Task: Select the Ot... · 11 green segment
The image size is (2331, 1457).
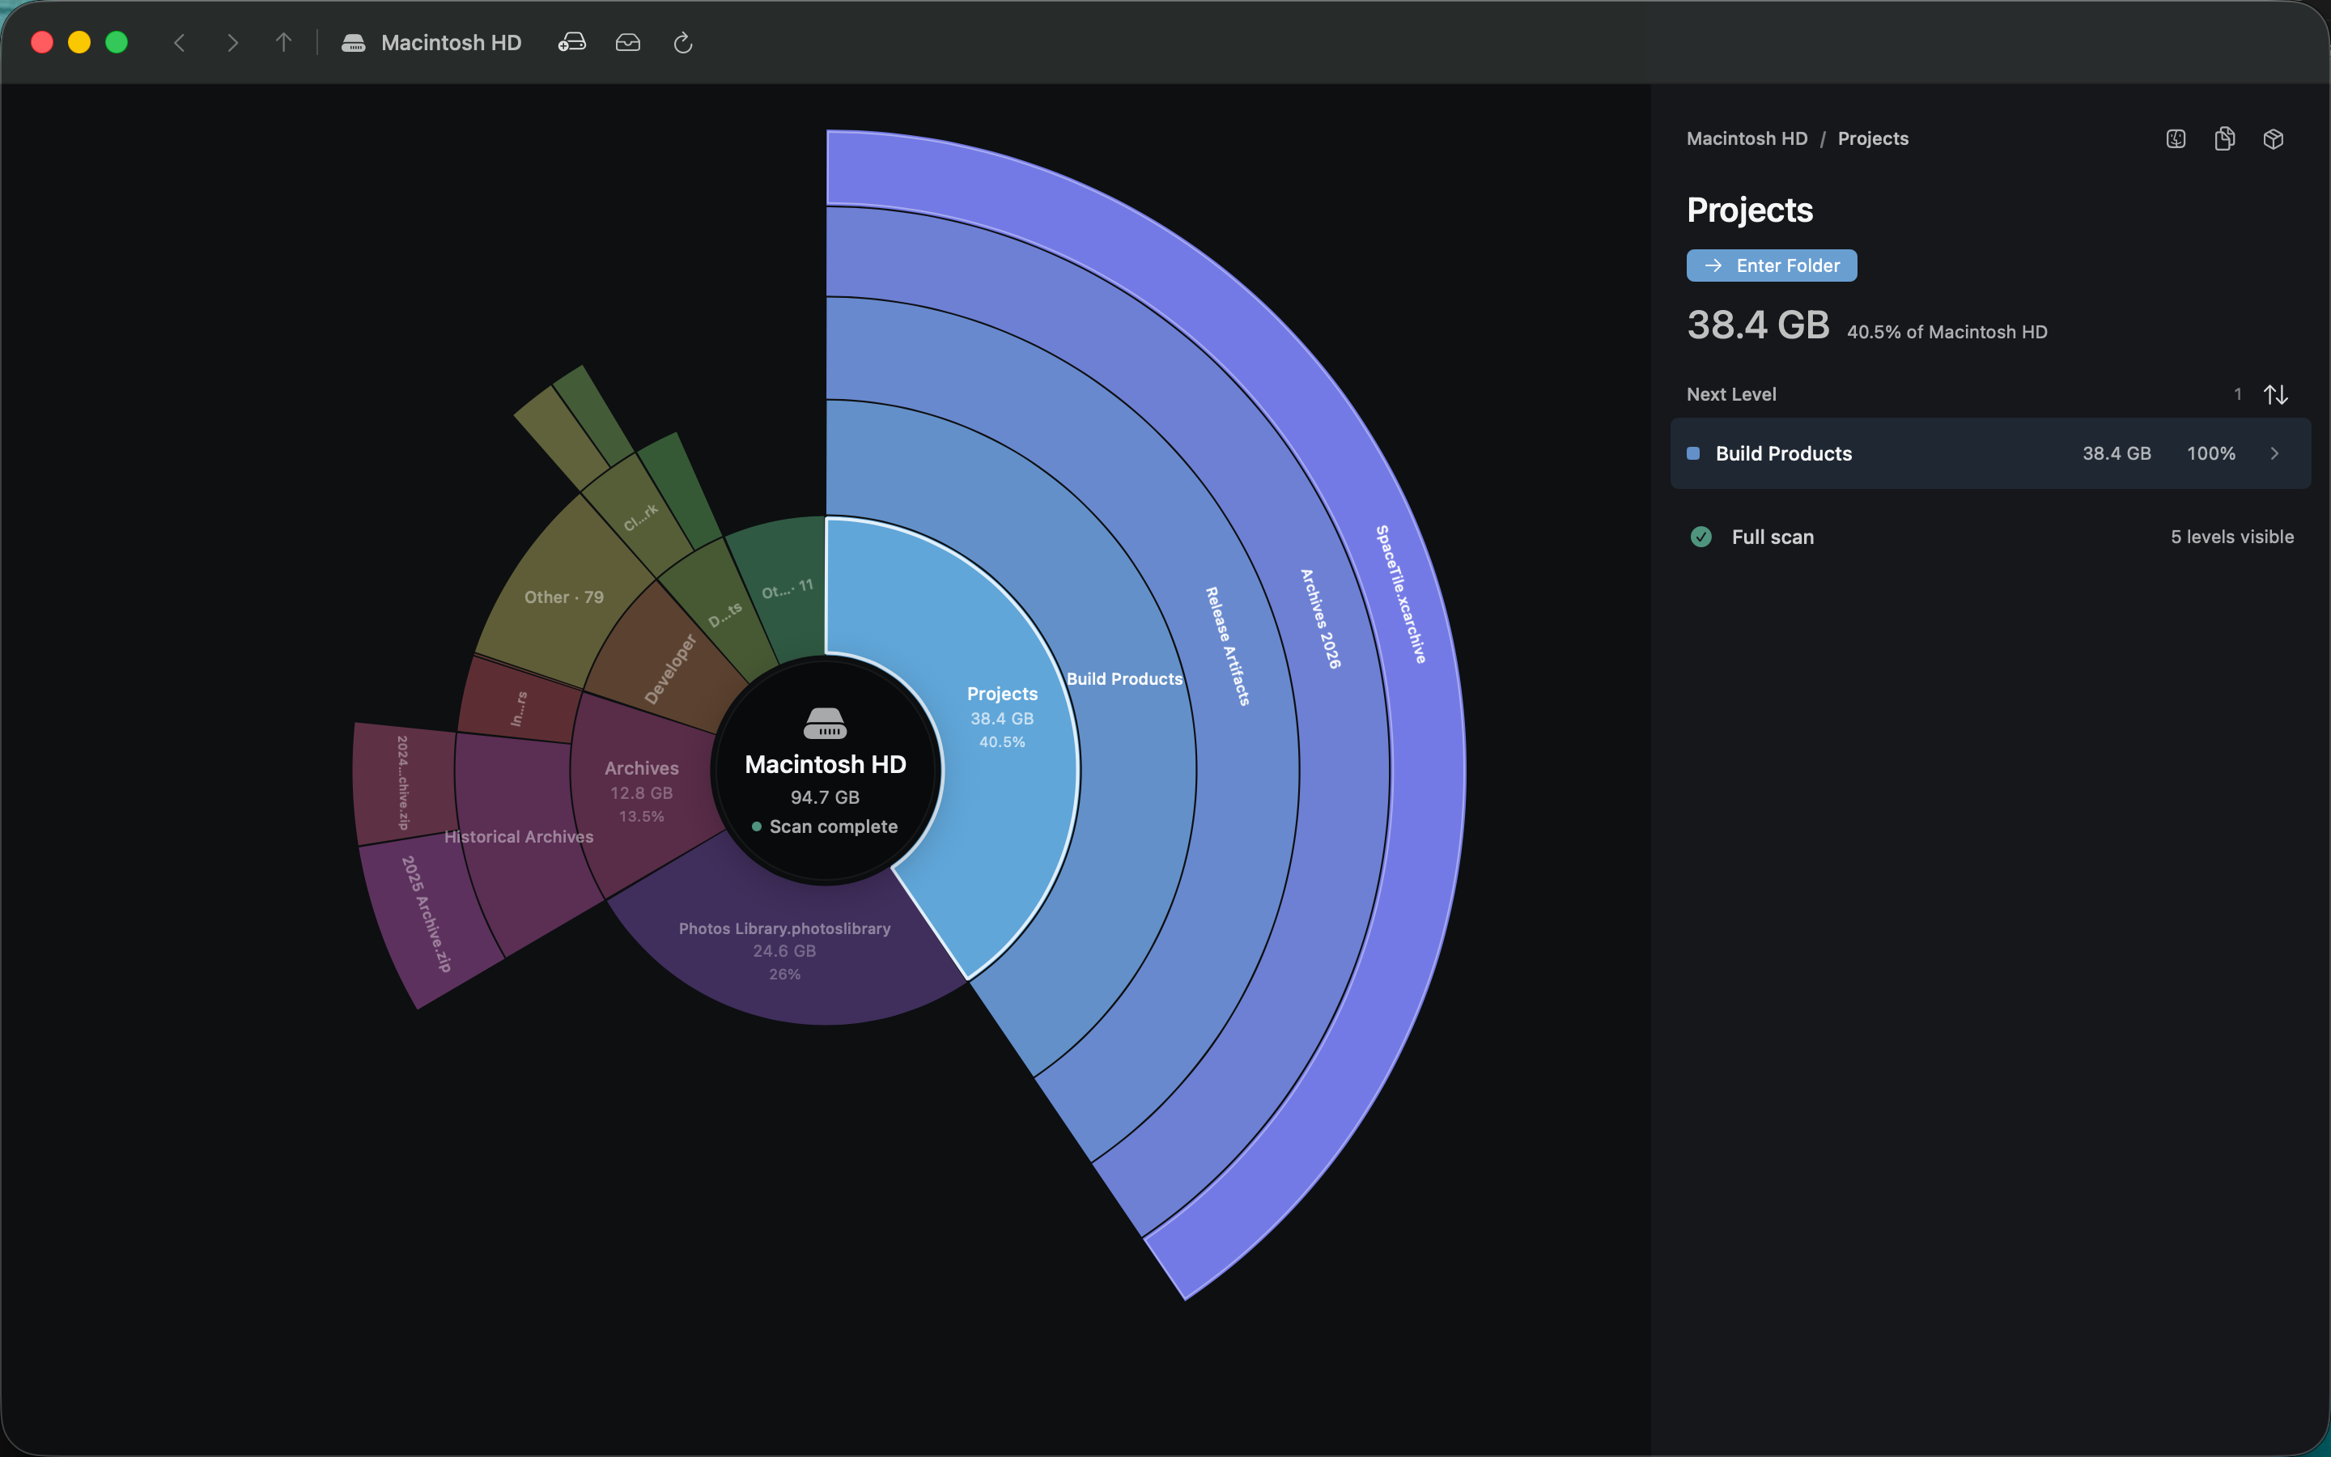Action: pos(787,588)
